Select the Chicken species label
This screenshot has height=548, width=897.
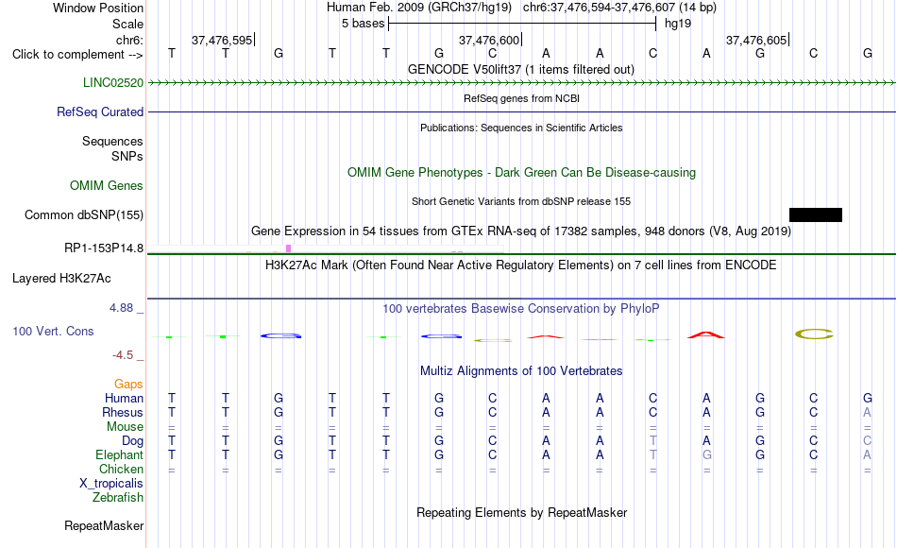pos(121,469)
